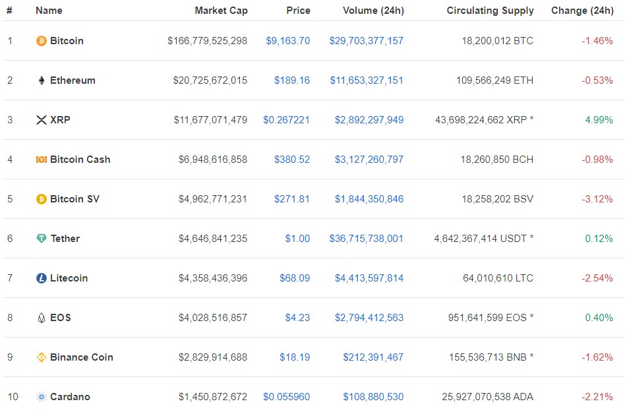Screen dimensions: 625x416
Task: Select EOS change value 0.40%
Action: [599, 318]
